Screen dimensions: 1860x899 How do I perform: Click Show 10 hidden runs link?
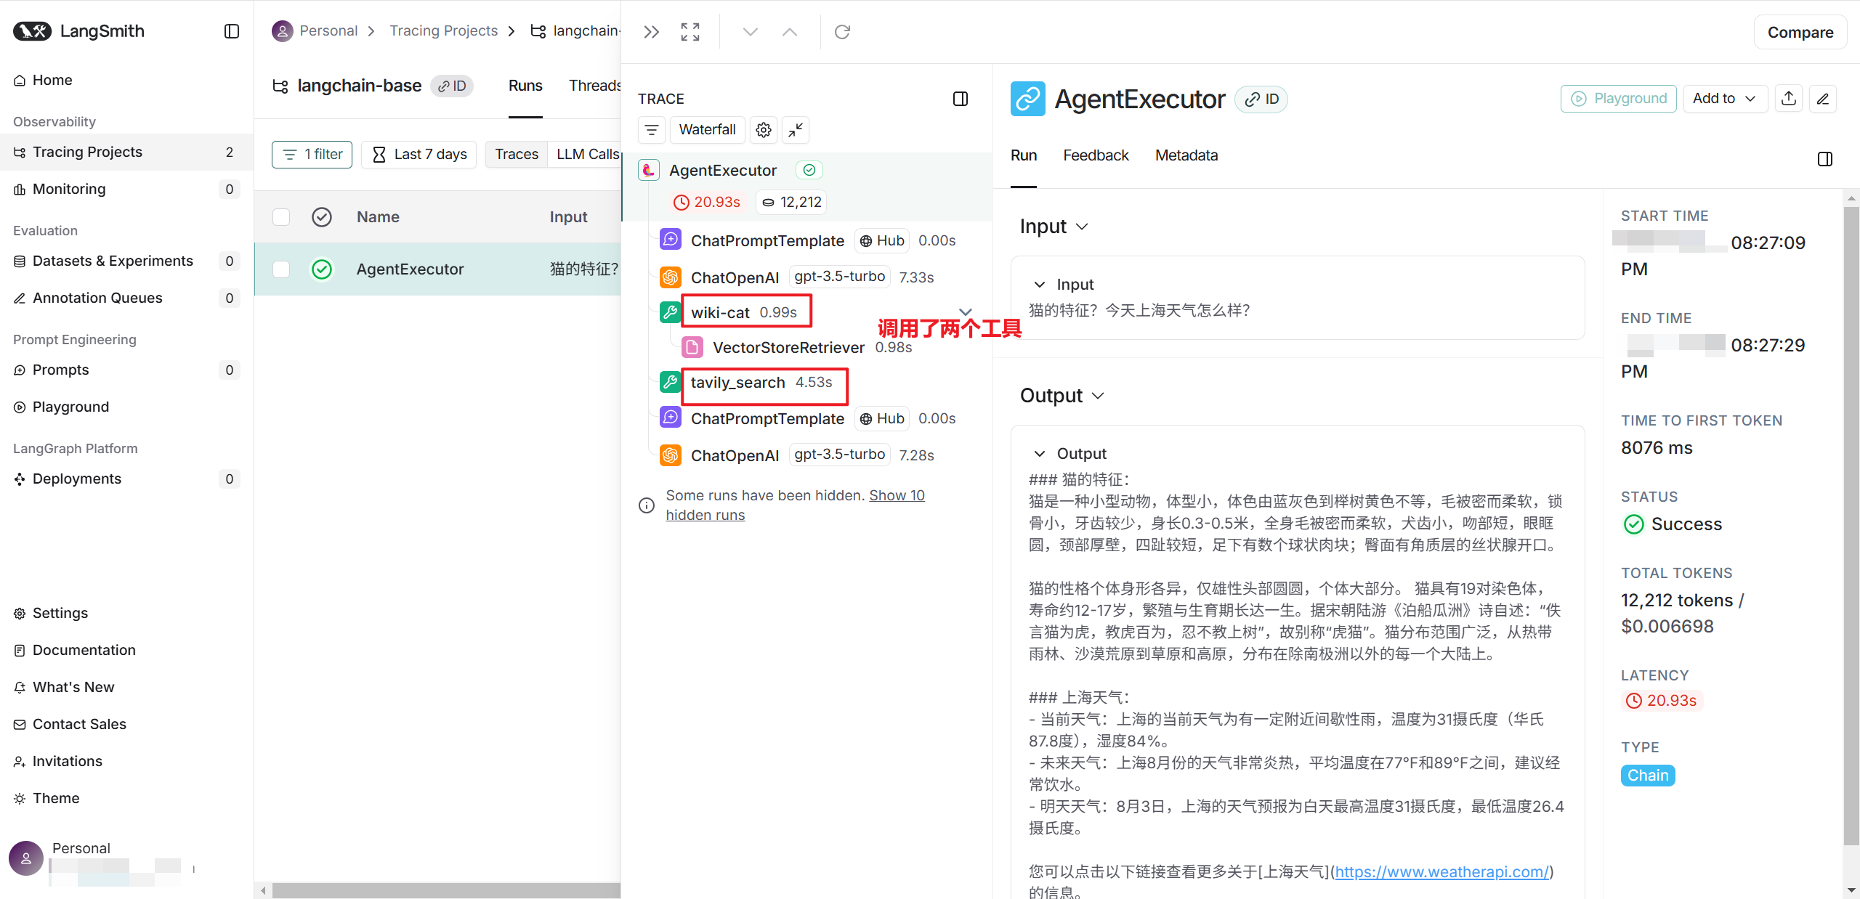click(897, 495)
